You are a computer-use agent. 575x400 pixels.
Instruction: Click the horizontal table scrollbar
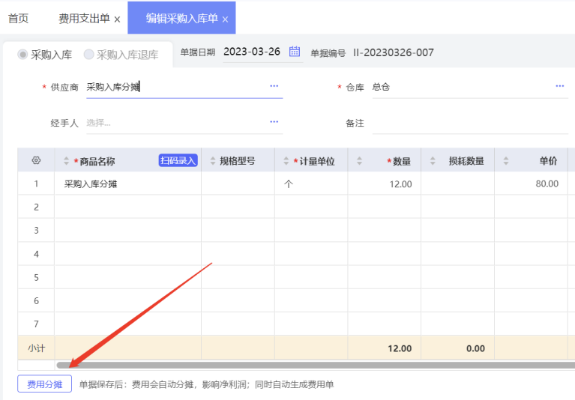pyautogui.click(x=315, y=366)
